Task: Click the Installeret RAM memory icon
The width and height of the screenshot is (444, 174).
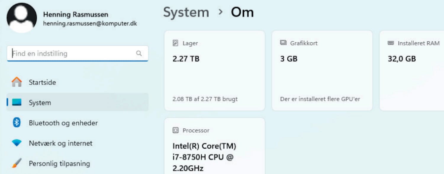Action: 391,43
